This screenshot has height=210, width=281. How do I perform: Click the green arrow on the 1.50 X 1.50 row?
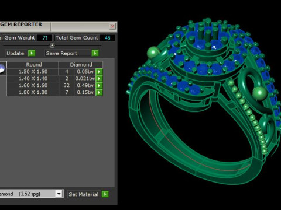pos(99,72)
